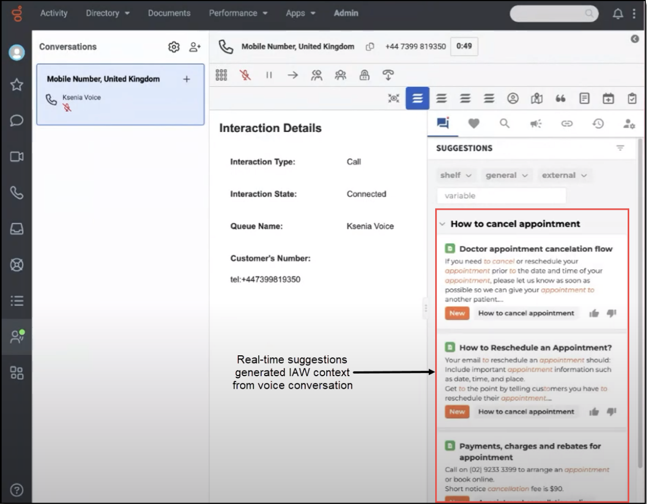
Task: Switch to the suggestions chat-bubble tab
Action: [x=443, y=123]
